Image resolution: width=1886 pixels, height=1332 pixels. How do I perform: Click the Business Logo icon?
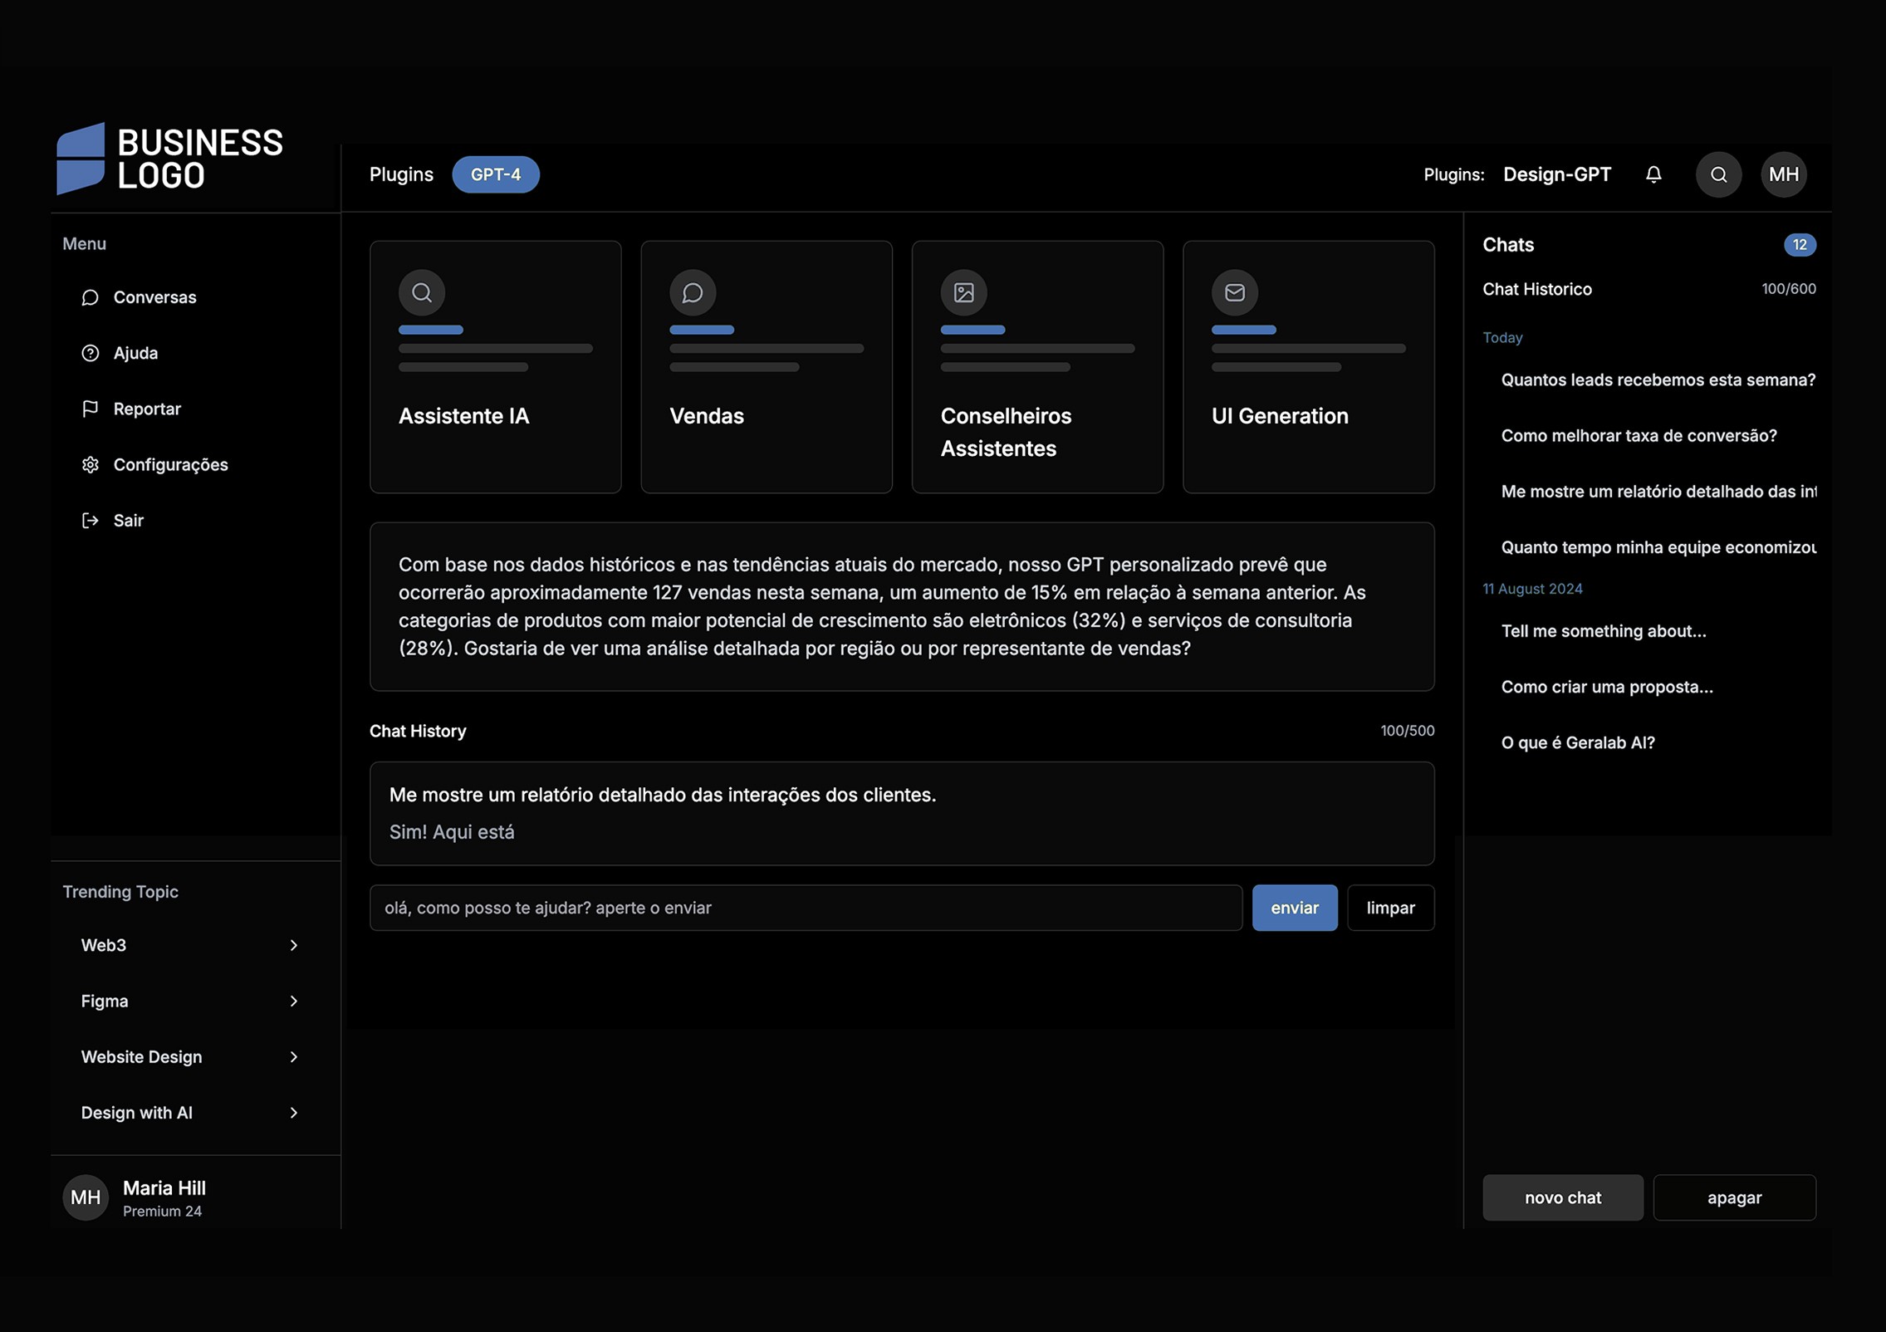click(x=81, y=159)
